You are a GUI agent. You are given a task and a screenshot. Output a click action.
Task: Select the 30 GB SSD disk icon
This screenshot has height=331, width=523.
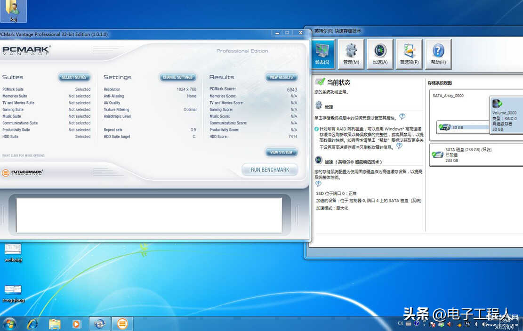pyautogui.click(x=444, y=127)
